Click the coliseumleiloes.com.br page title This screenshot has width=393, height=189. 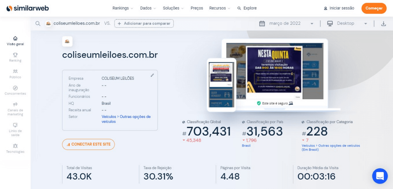click(x=110, y=55)
